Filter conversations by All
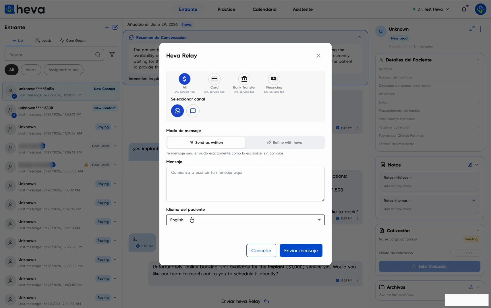The height and width of the screenshot is (308, 491). click(x=11, y=70)
